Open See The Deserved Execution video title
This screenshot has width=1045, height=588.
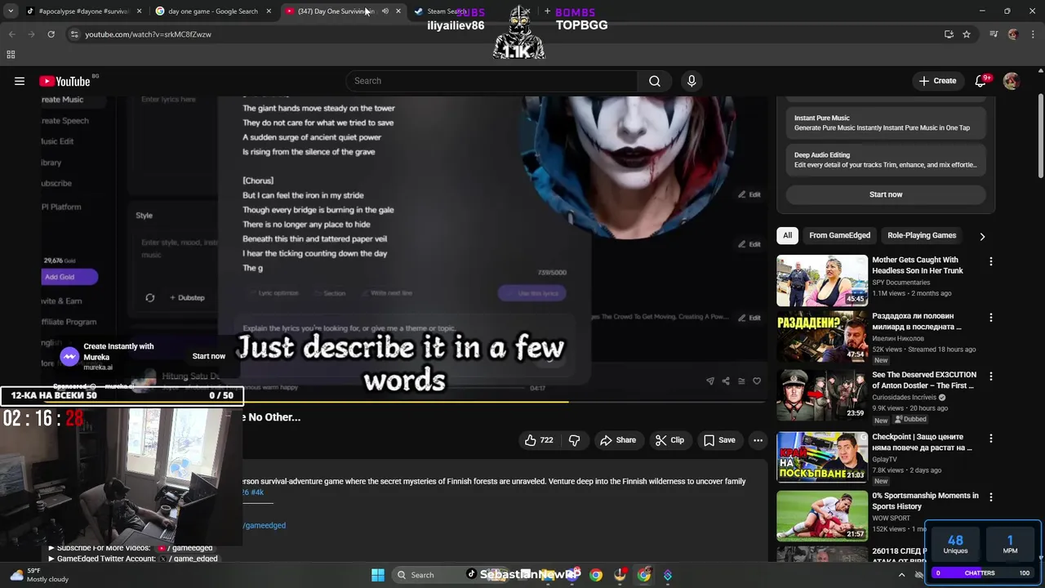click(x=924, y=381)
